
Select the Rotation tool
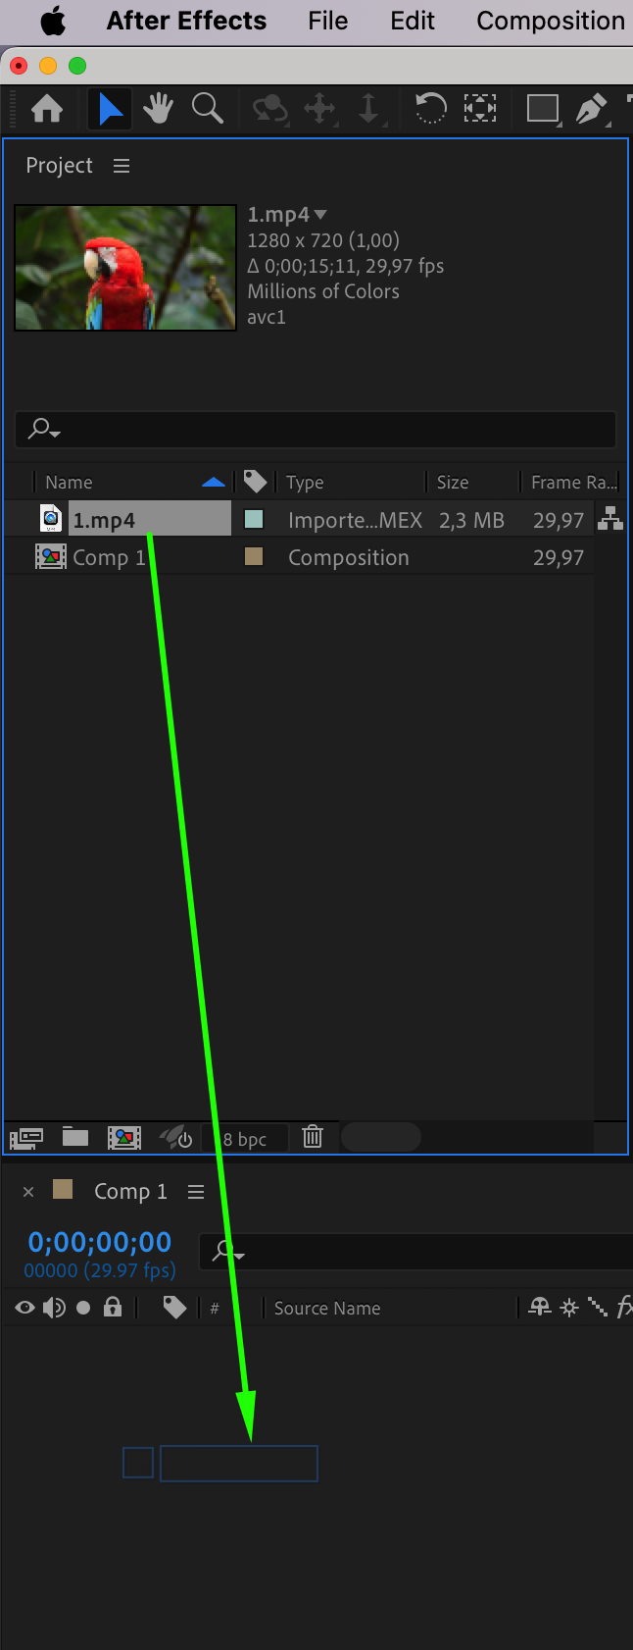click(x=430, y=108)
